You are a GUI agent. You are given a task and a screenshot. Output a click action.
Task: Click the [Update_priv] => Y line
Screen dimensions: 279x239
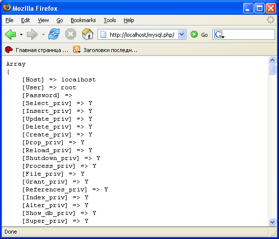[57, 119]
